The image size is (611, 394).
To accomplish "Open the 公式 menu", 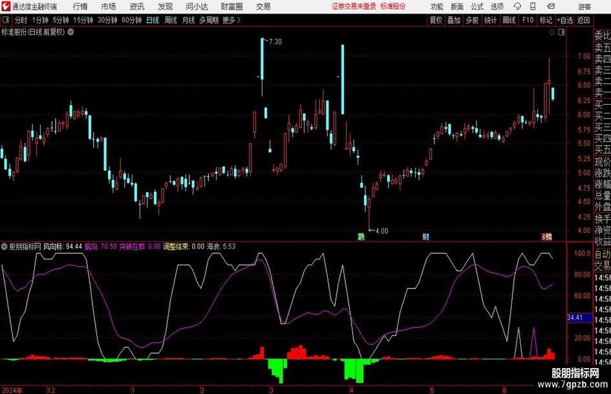I will point(477,6).
